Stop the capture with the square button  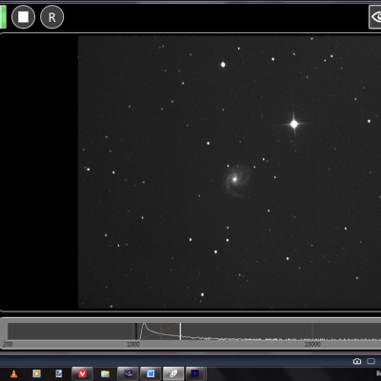pyautogui.click(x=23, y=17)
